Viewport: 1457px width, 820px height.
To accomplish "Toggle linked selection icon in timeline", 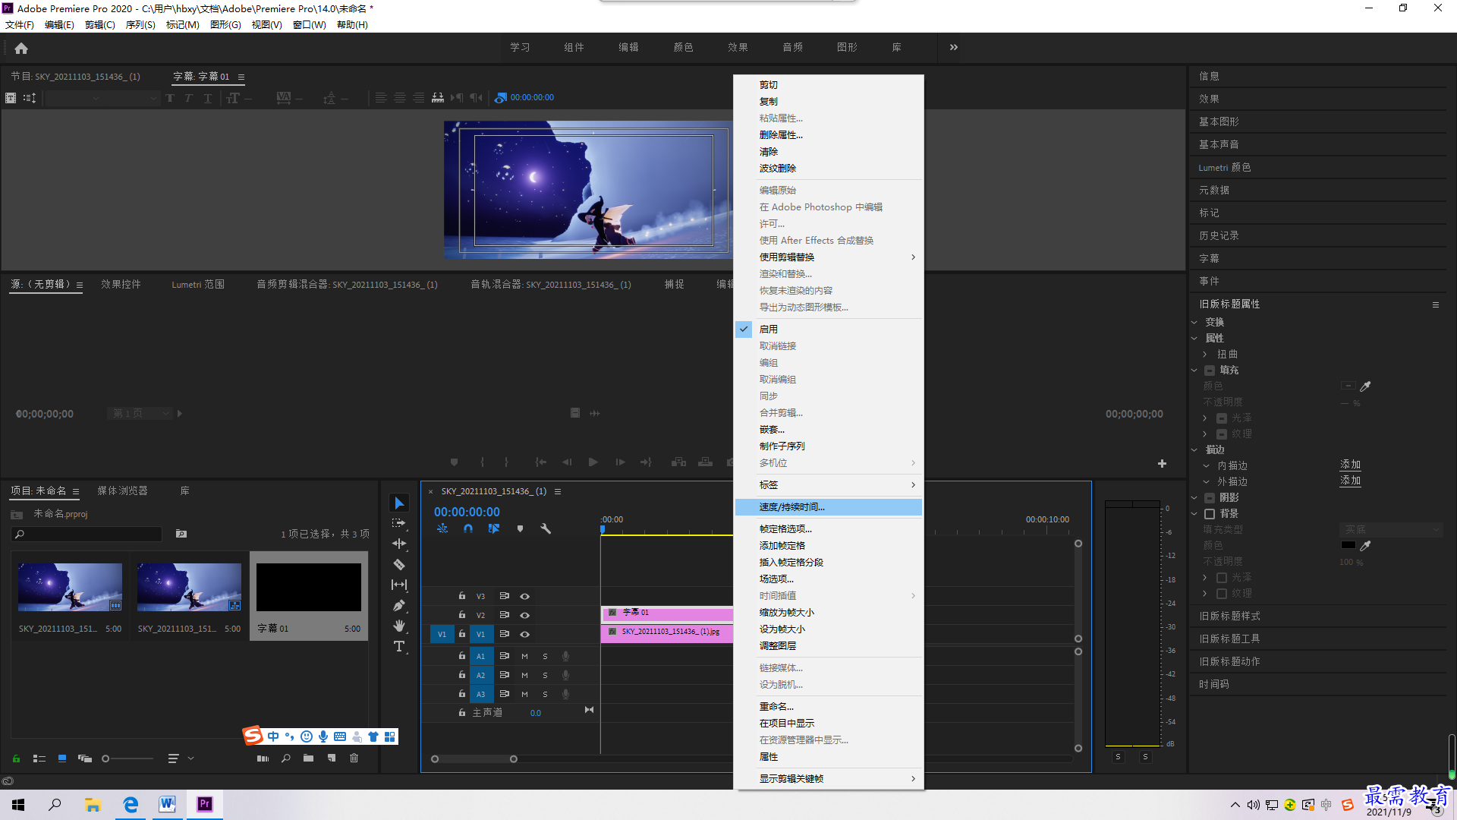I will [494, 528].
